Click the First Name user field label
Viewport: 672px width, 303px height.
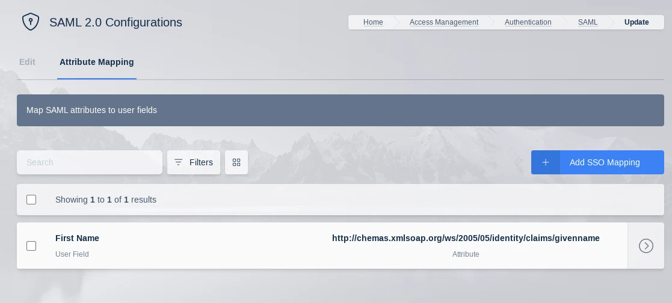(x=77, y=238)
